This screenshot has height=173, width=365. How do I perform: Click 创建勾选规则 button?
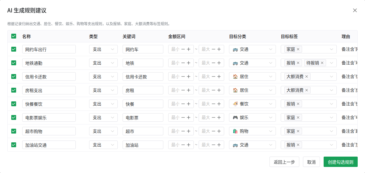[x=341, y=162]
